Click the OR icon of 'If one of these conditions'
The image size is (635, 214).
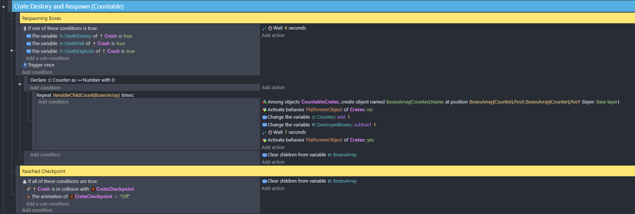(25, 28)
